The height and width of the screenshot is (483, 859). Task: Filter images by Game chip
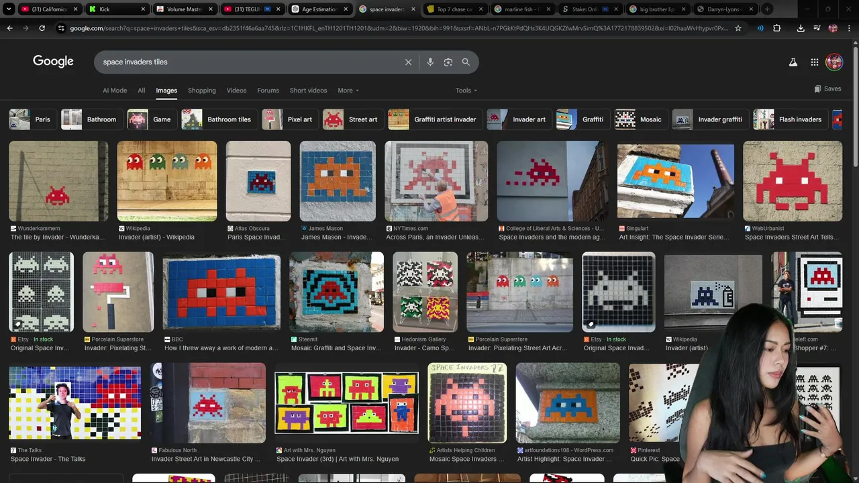click(151, 119)
